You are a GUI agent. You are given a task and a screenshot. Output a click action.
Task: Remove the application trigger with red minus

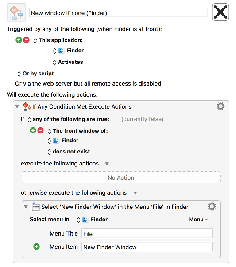click(27, 40)
